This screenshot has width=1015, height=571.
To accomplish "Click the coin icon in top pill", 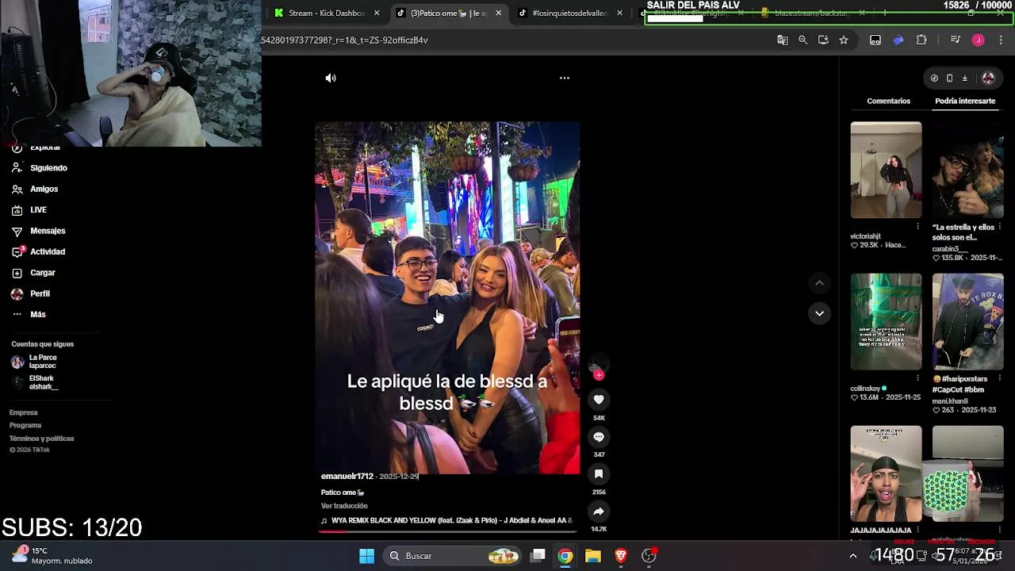I will click(934, 78).
